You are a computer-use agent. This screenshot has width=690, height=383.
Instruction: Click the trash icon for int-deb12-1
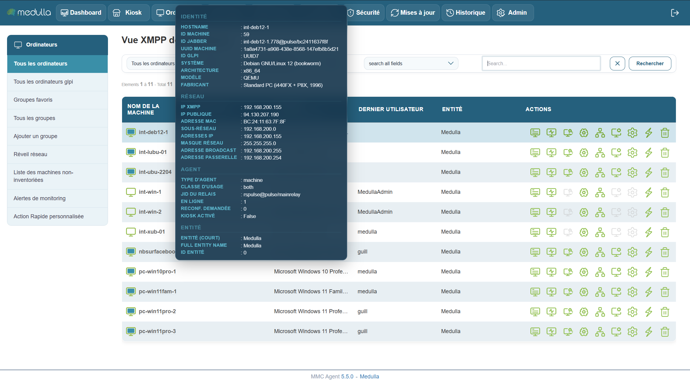665,133
